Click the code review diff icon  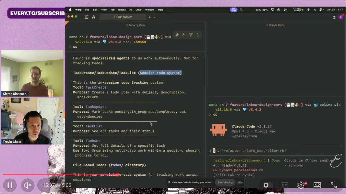[x=334, y=17]
